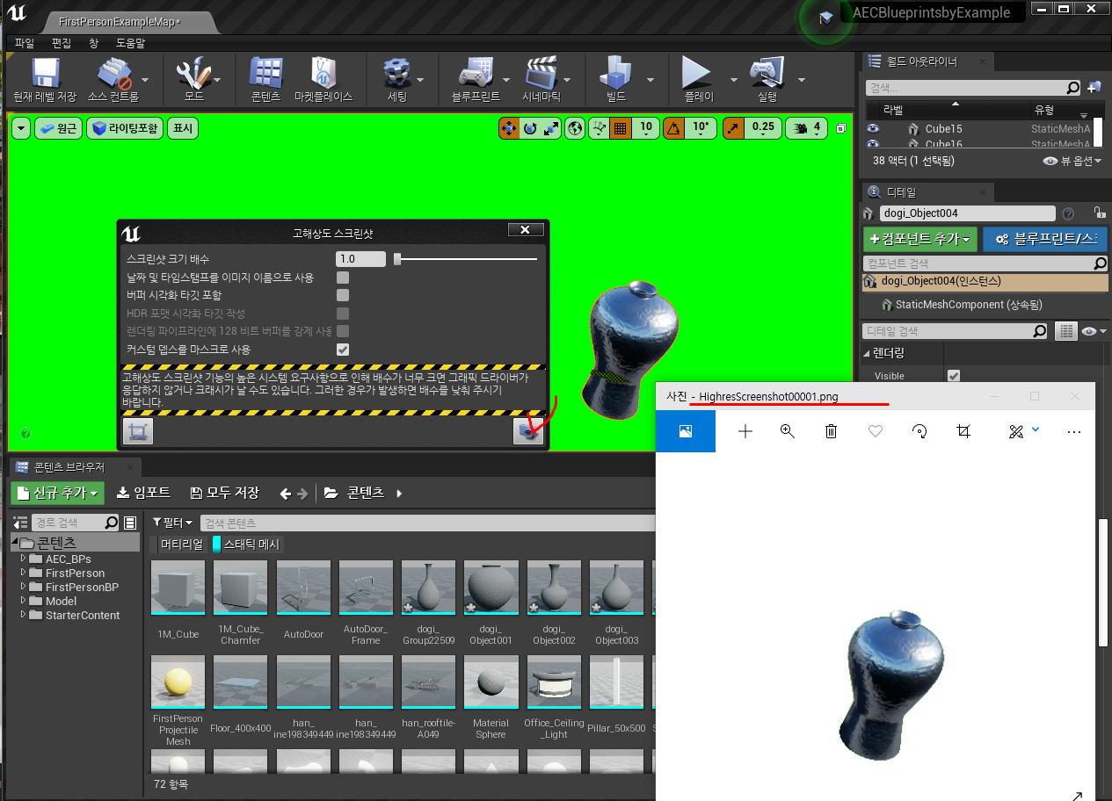Toggle rotation snapping angle icon

click(672, 128)
